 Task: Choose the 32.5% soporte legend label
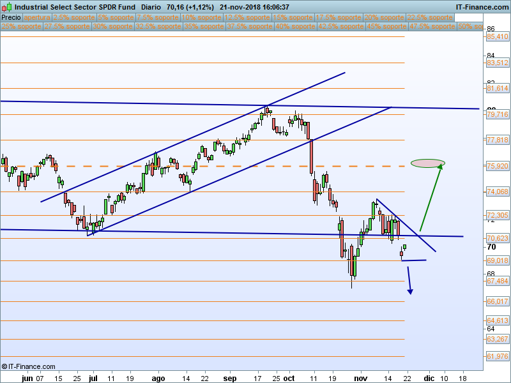(x=158, y=26)
